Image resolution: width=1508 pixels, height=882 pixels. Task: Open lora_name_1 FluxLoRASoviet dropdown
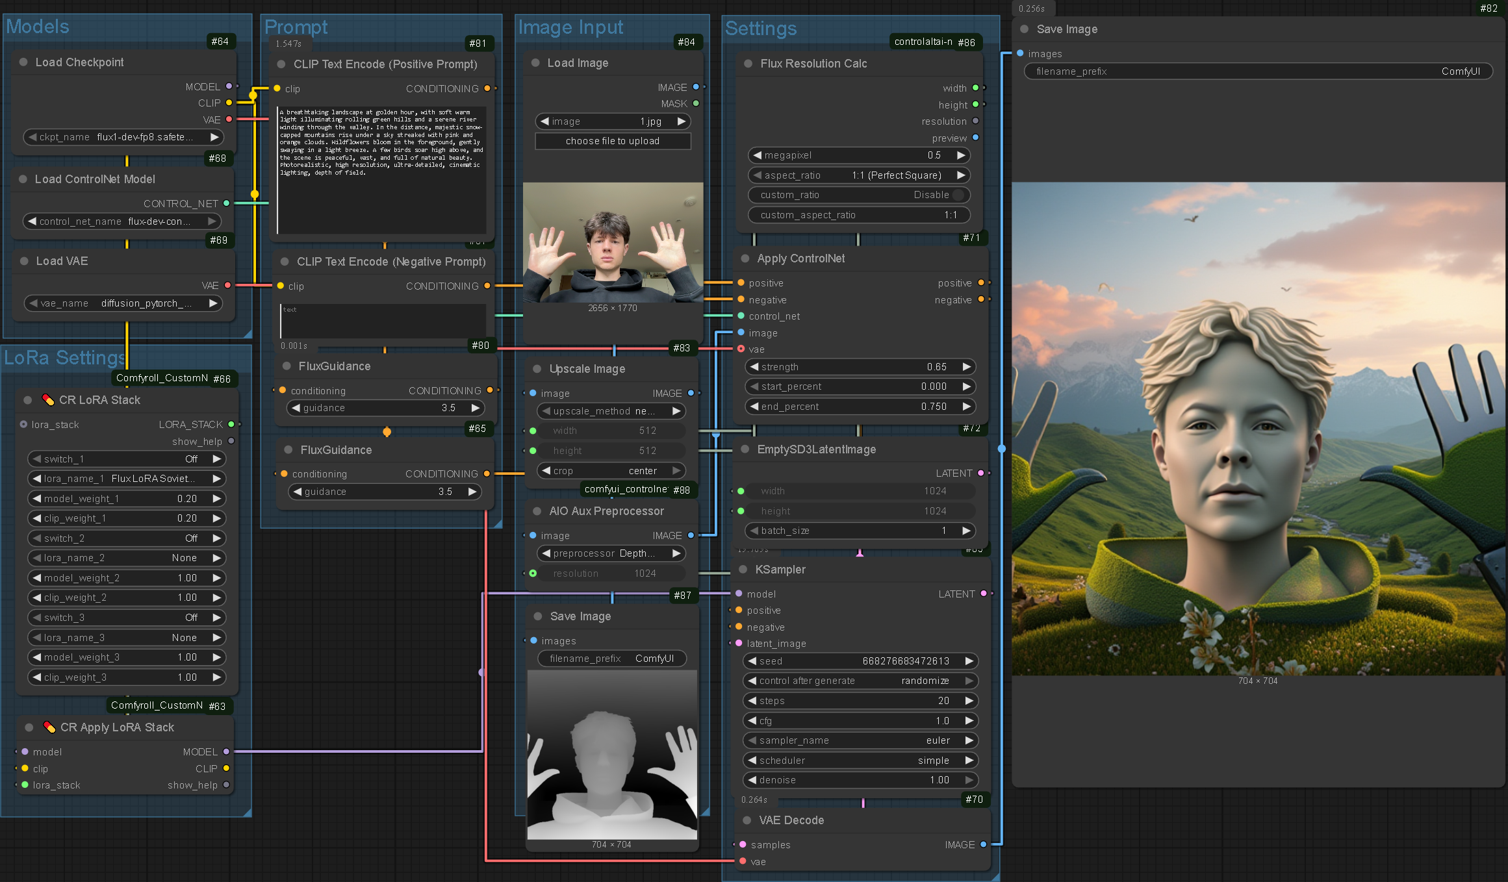[x=127, y=479]
